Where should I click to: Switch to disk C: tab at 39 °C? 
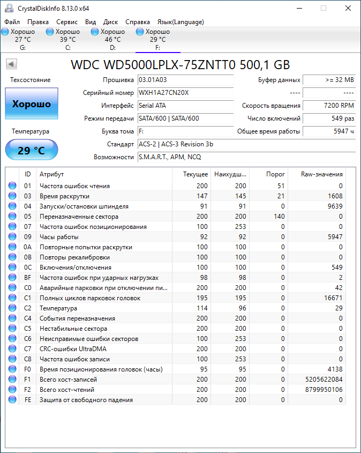(67, 39)
